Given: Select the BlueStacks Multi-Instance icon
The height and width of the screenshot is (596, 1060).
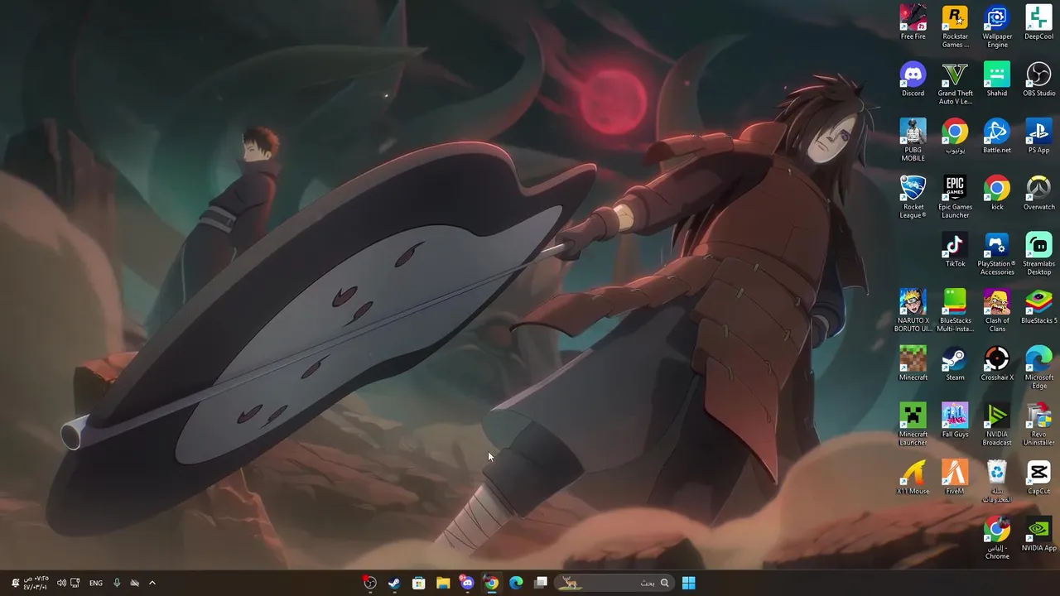Looking at the screenshot, I should click(955, 311).
